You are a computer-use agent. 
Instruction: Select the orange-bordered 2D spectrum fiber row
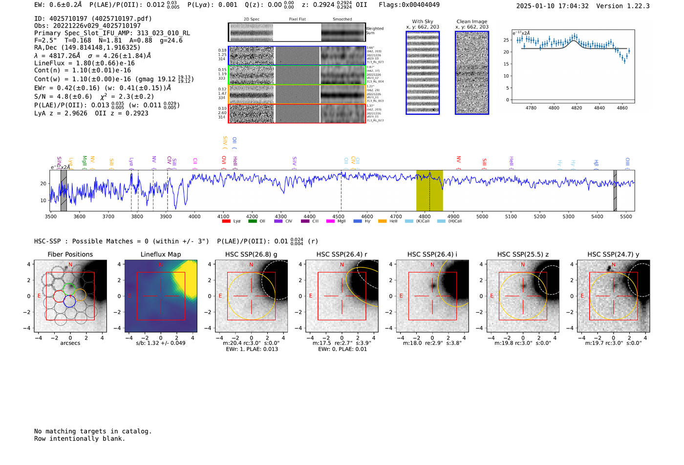(297, 94)
